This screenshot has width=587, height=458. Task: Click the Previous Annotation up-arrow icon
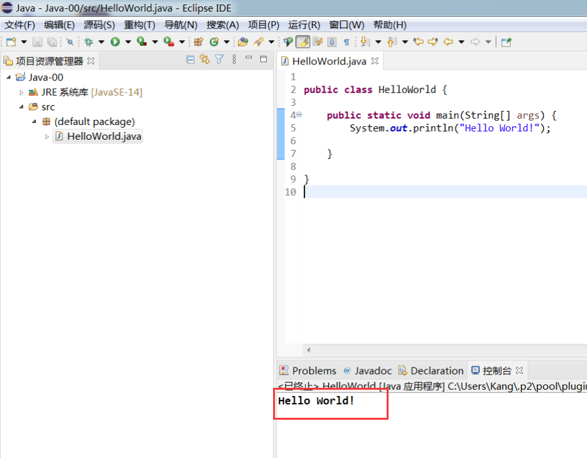(392, 42)
